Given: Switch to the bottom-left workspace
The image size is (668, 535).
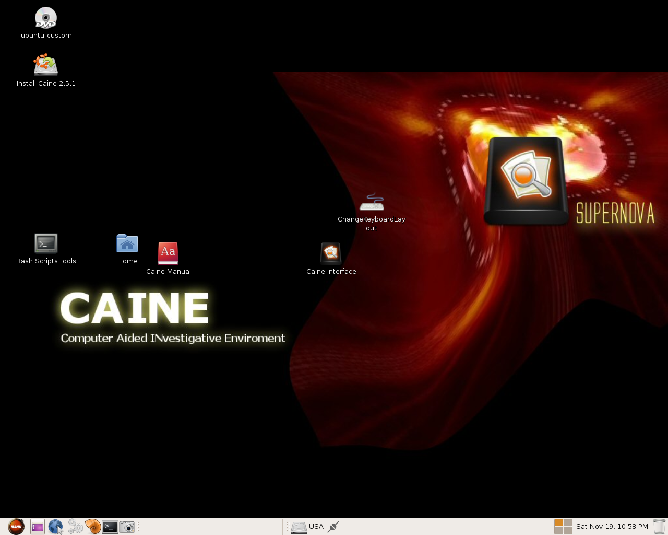Looking at the screenshot, I should (x=559, y=531).
